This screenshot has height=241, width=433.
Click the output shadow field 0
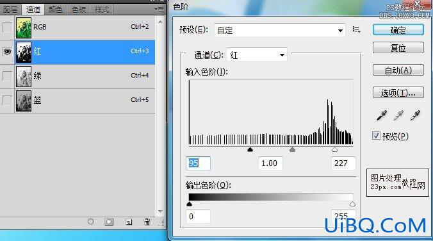199,217
